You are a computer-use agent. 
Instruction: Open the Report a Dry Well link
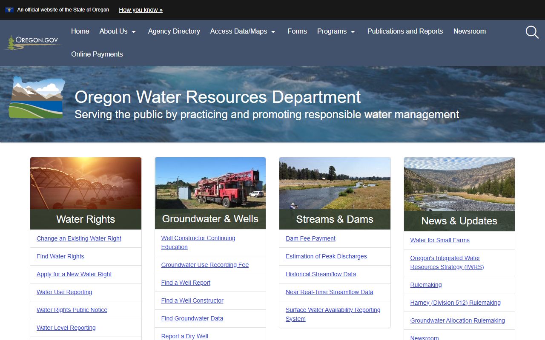(x=185, y=336)
